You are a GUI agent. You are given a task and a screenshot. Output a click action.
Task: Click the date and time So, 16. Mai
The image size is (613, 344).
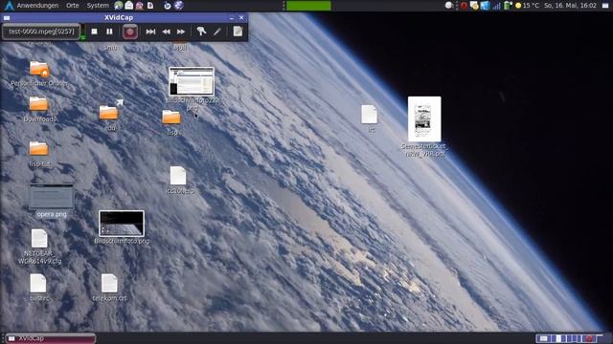570,6
